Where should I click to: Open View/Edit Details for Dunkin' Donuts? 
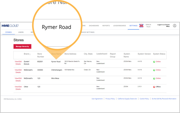tap(18, 63)
